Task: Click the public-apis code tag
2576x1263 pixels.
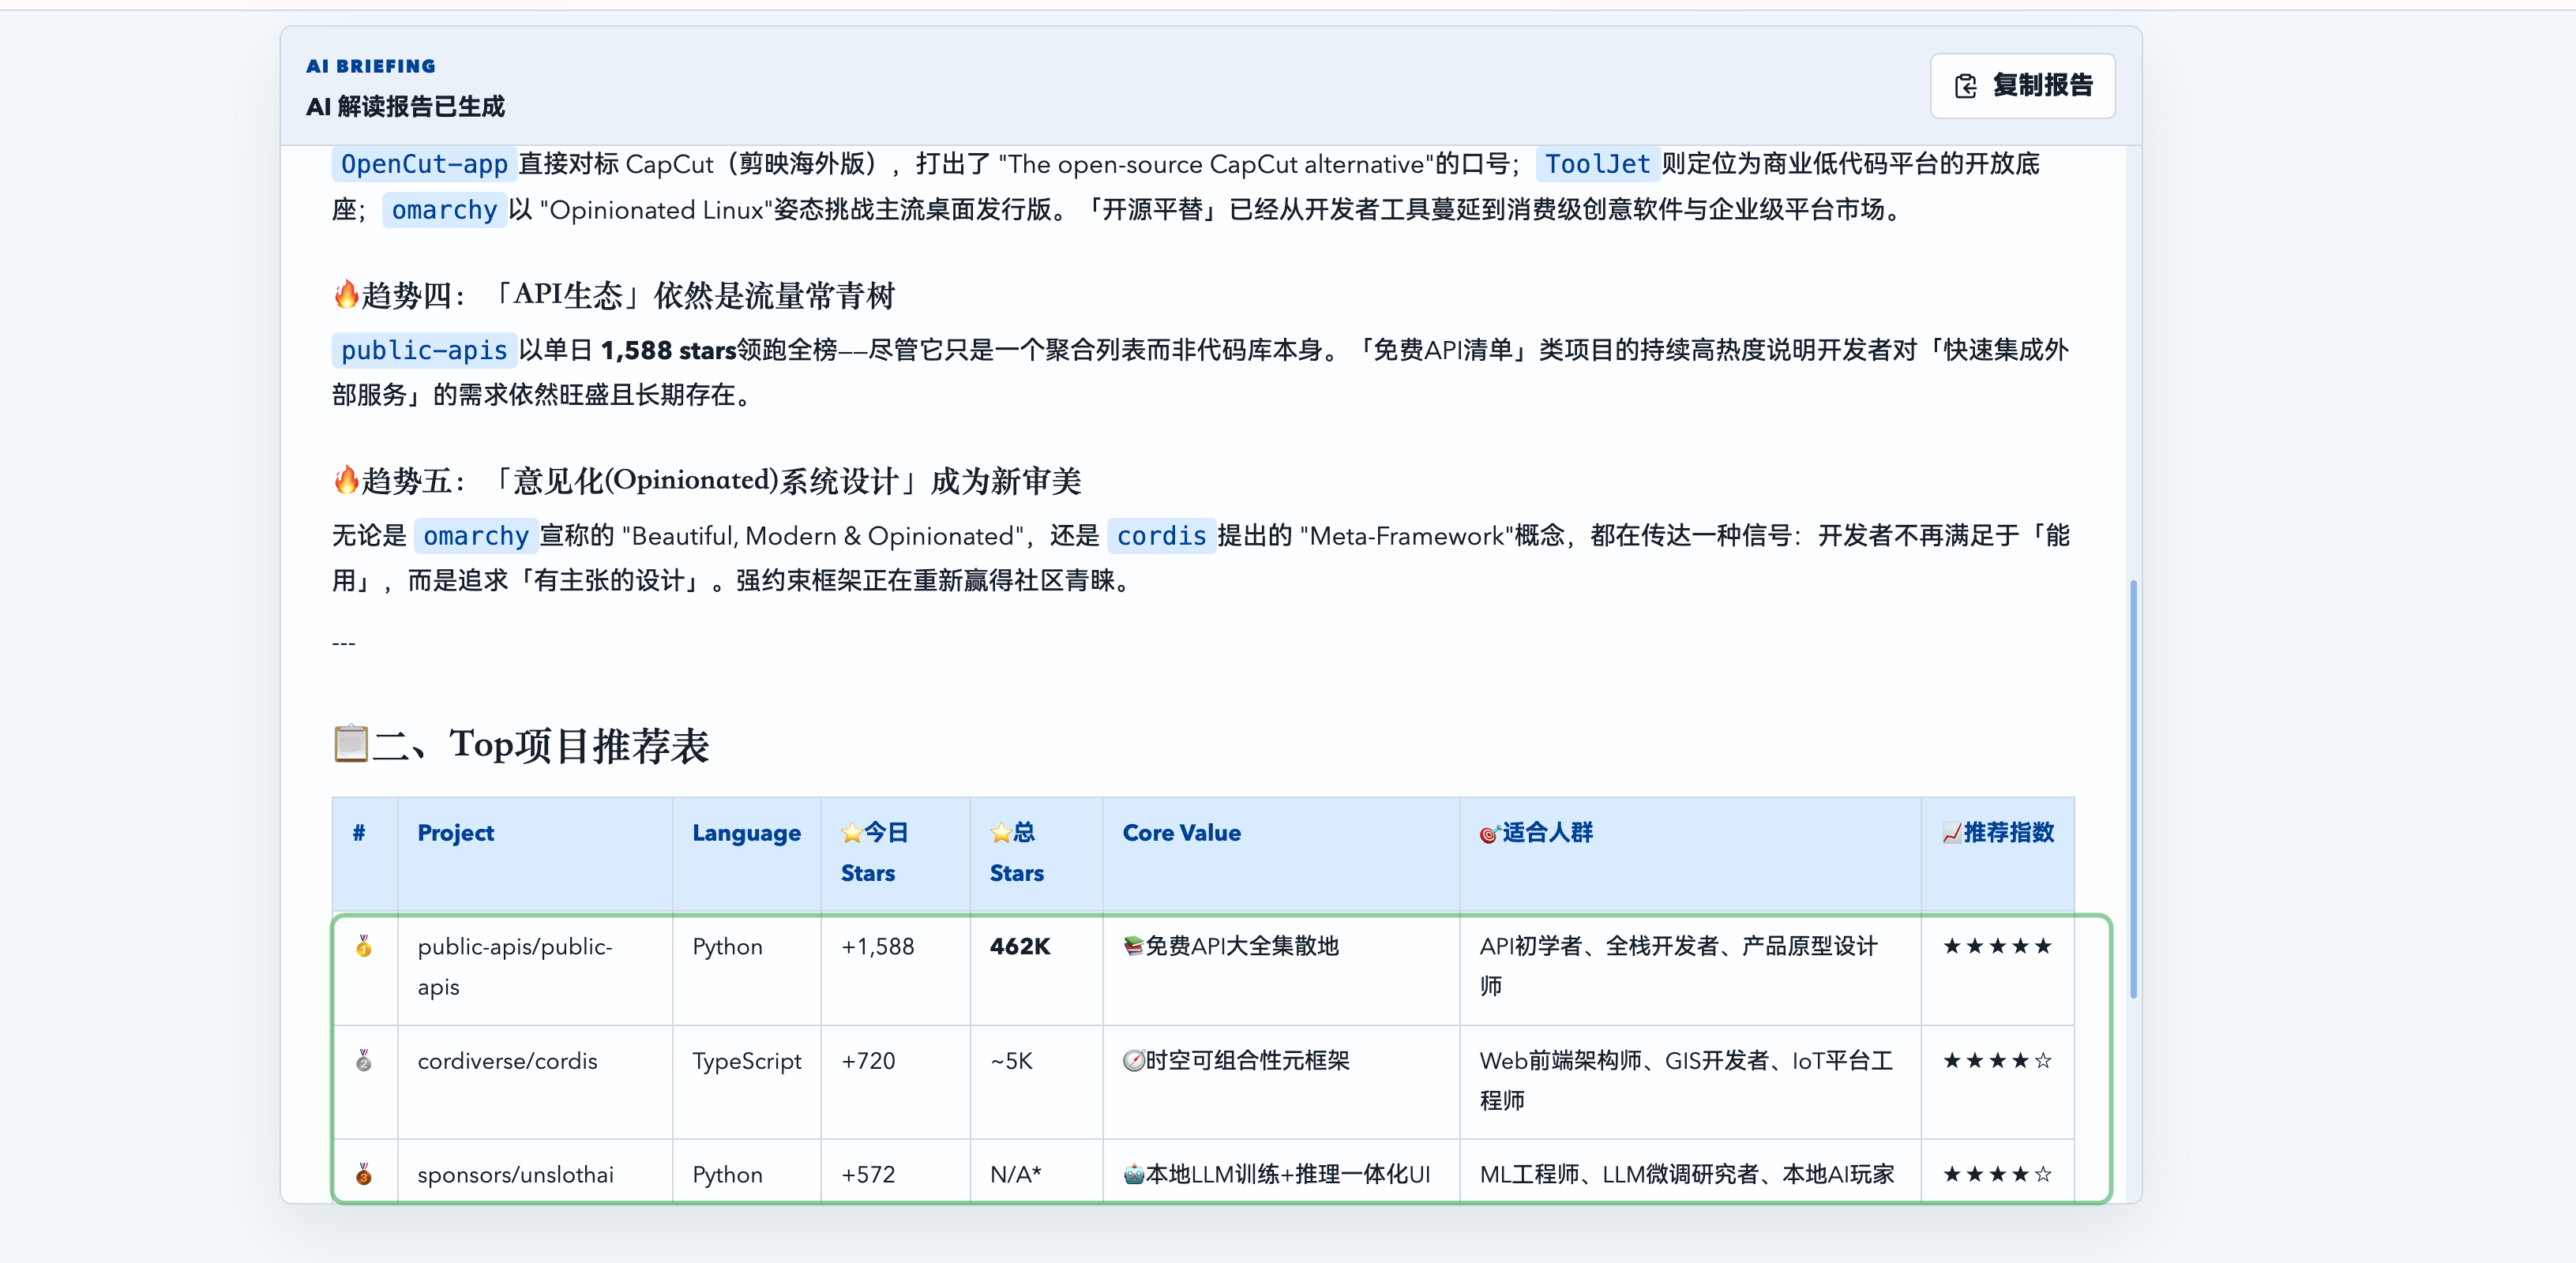Action: click(424, 350)
